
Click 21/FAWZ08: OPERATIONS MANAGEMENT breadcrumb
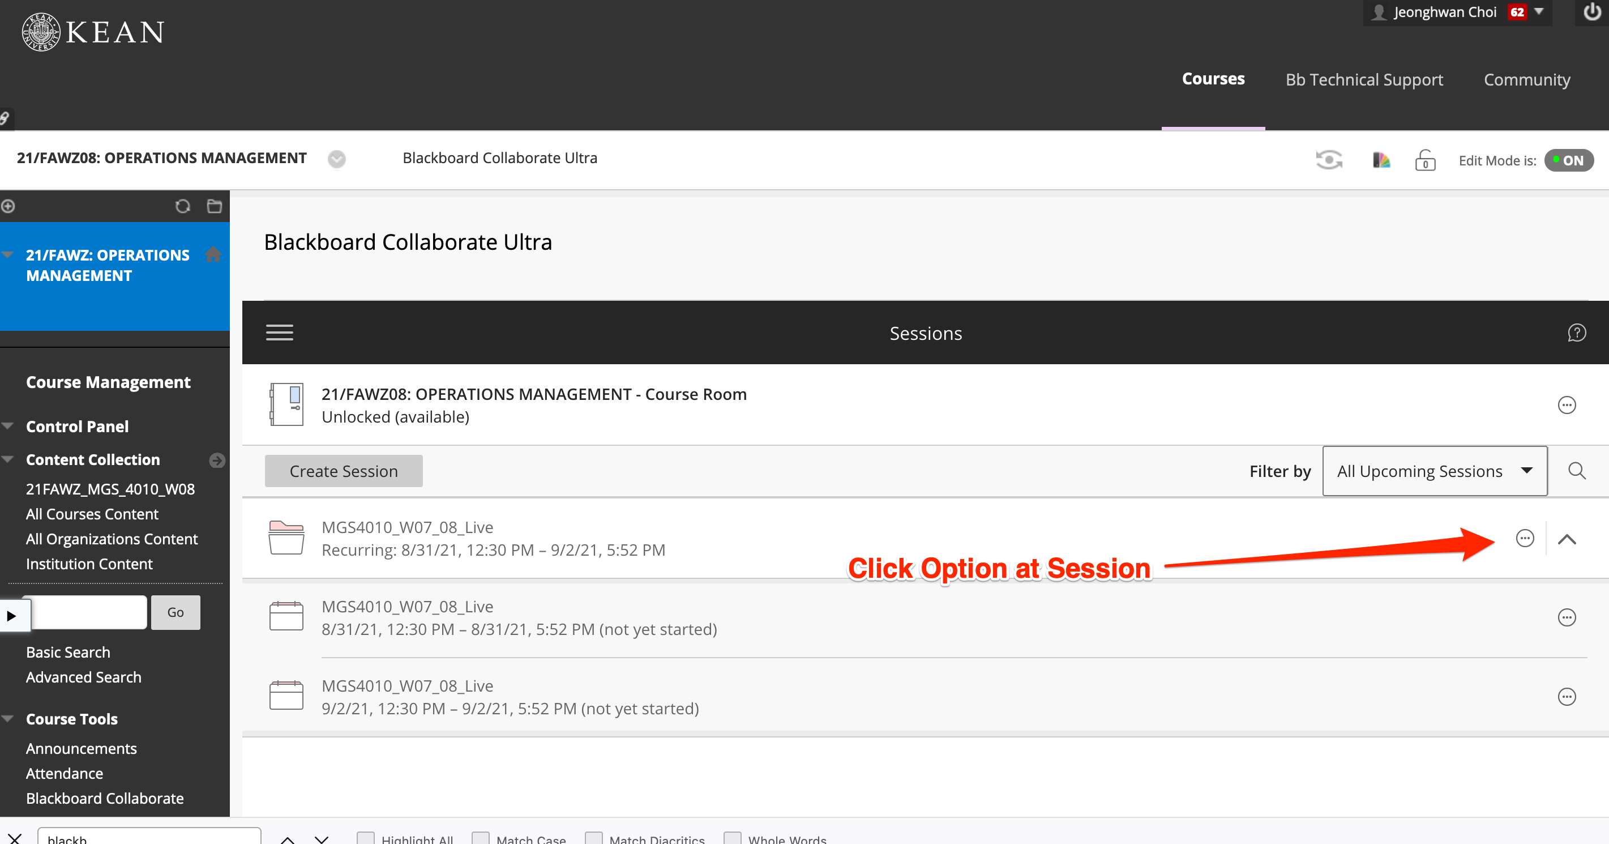pyautogui.click(x=162, y=158)
